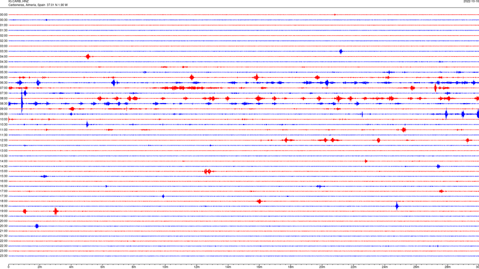
Task: Select the "16:30" trace time label
Action: pyautogui.click(x=3, y=186)
